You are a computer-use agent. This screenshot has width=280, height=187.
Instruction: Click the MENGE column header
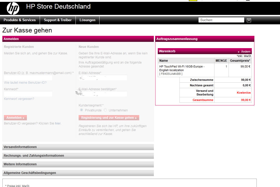[221, 61]
